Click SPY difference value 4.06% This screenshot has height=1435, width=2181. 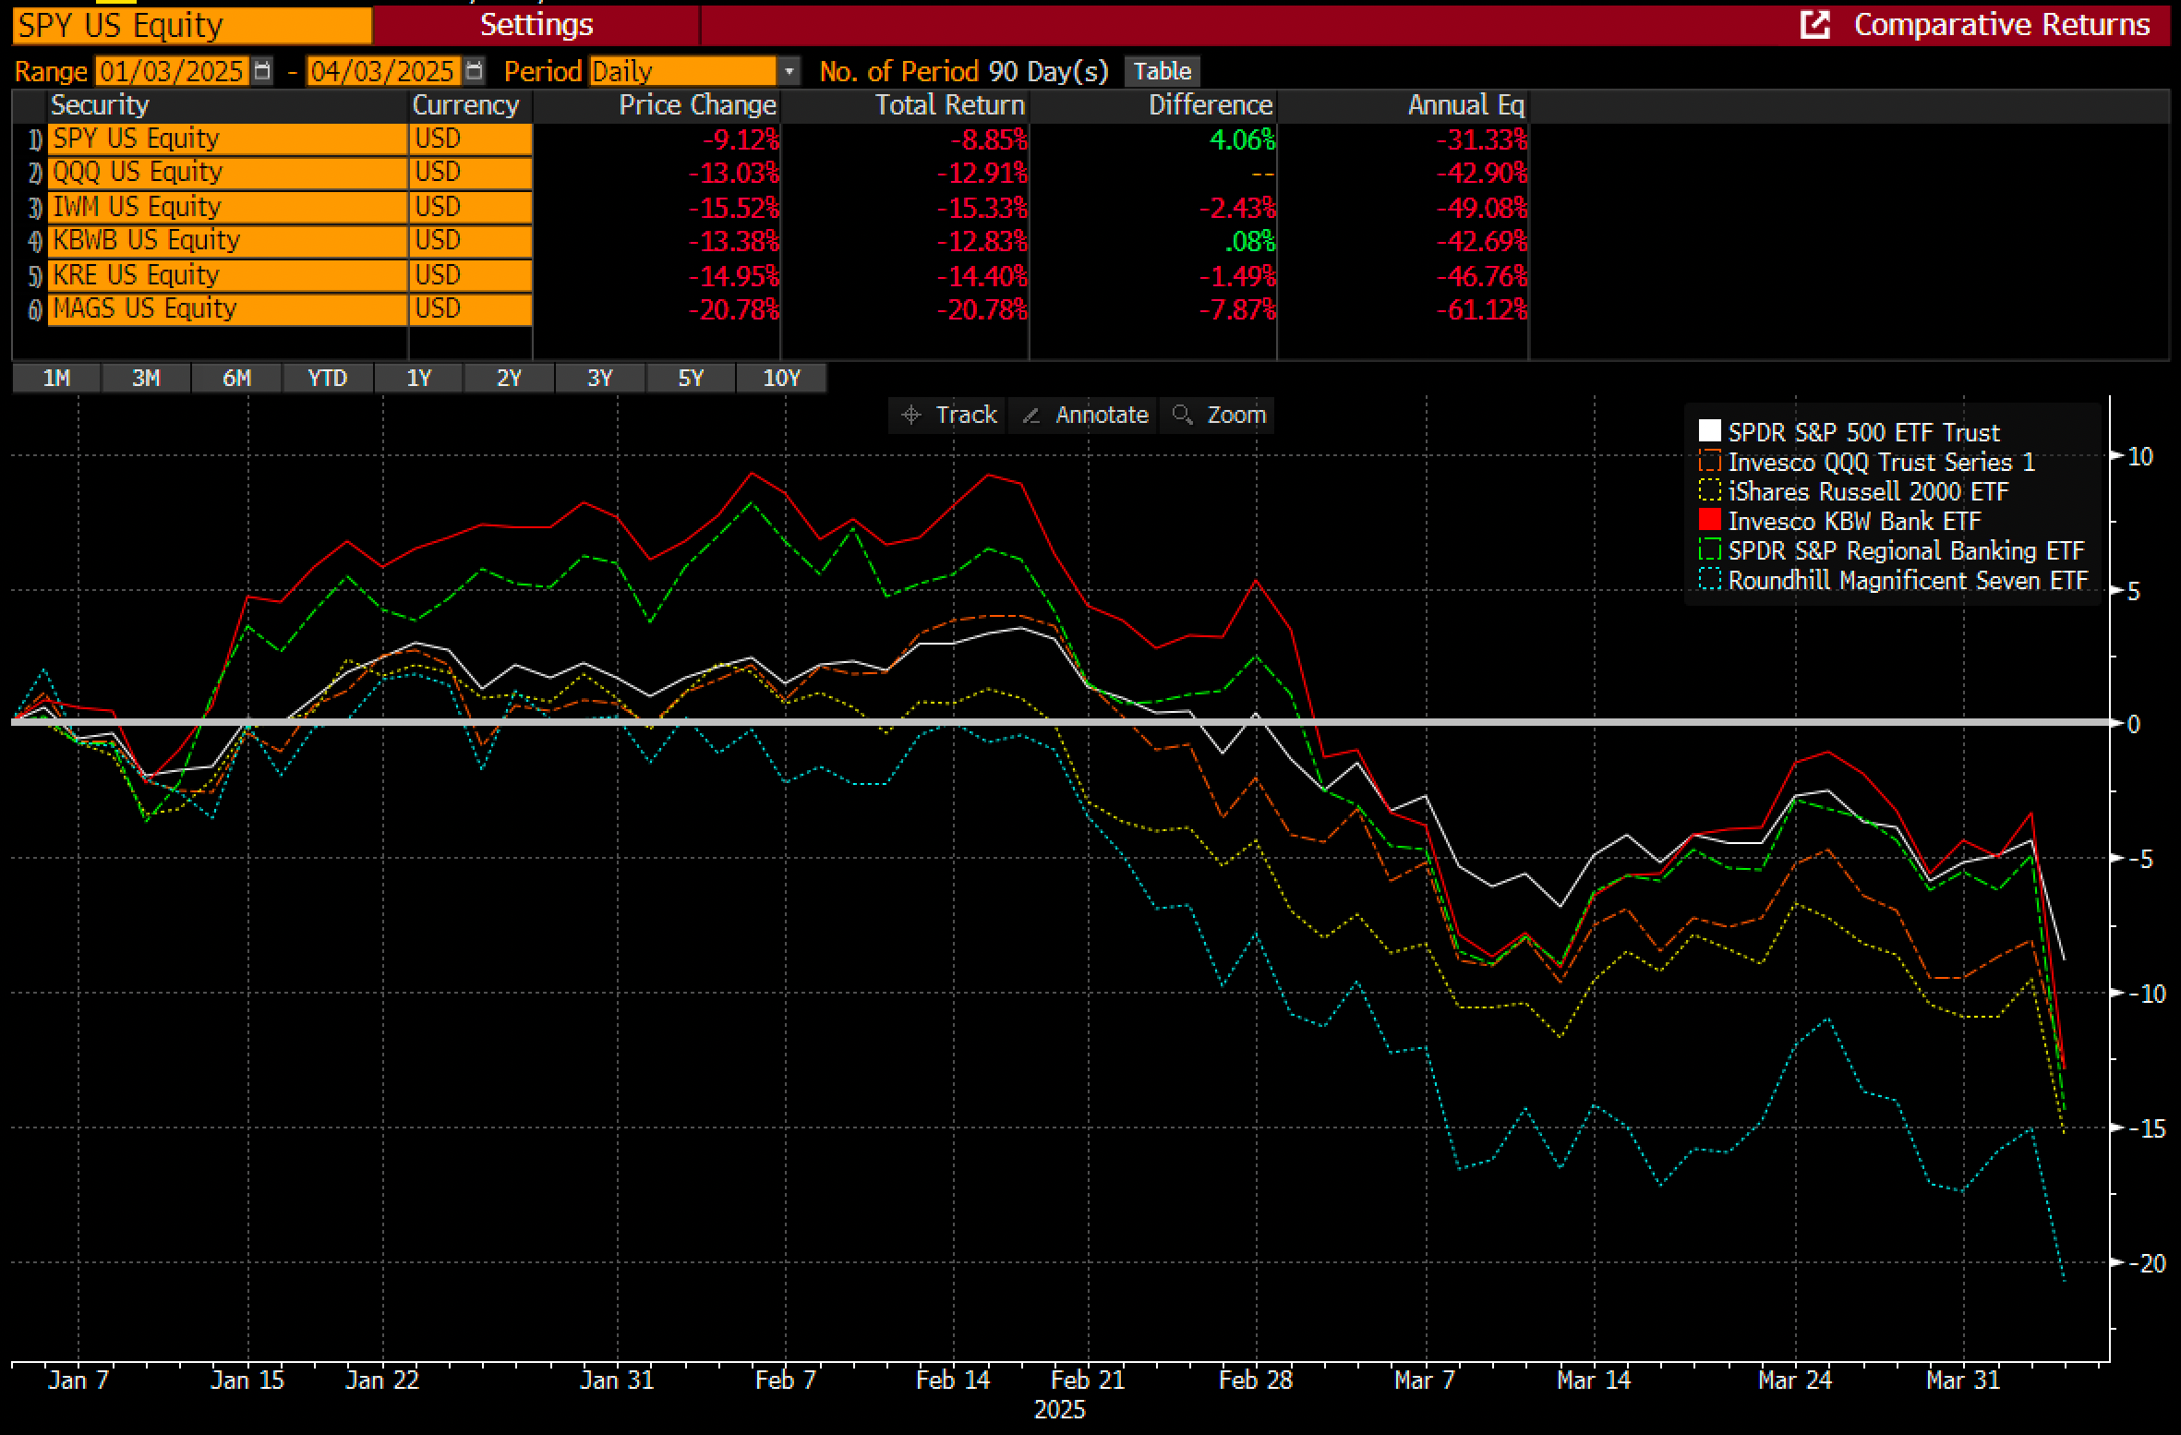1243,139
